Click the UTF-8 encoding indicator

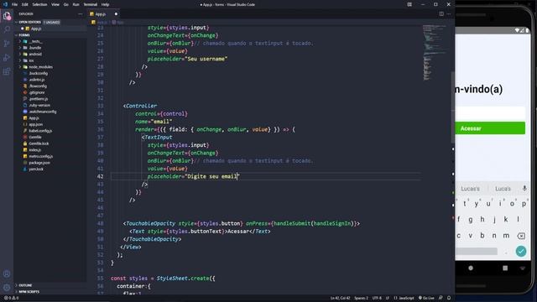click(x=377, y=298)
